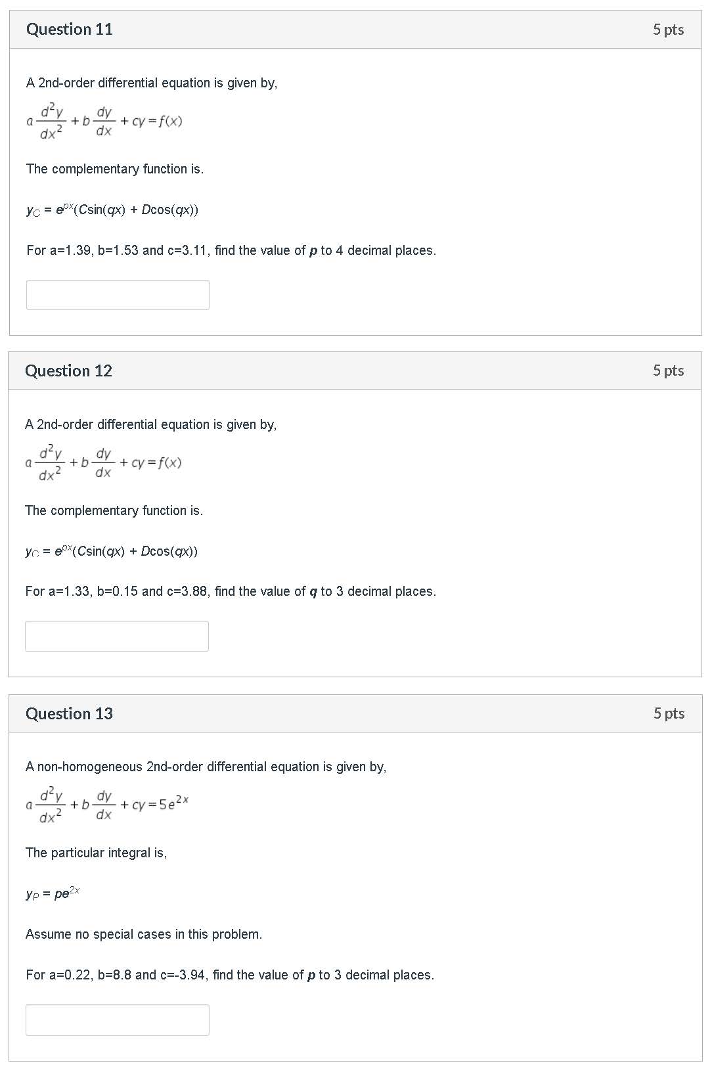Click the Question 11 answer input box

tap(118, 295)
